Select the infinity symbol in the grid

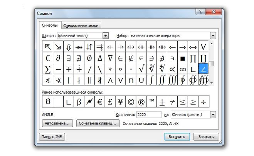(182, 69)
